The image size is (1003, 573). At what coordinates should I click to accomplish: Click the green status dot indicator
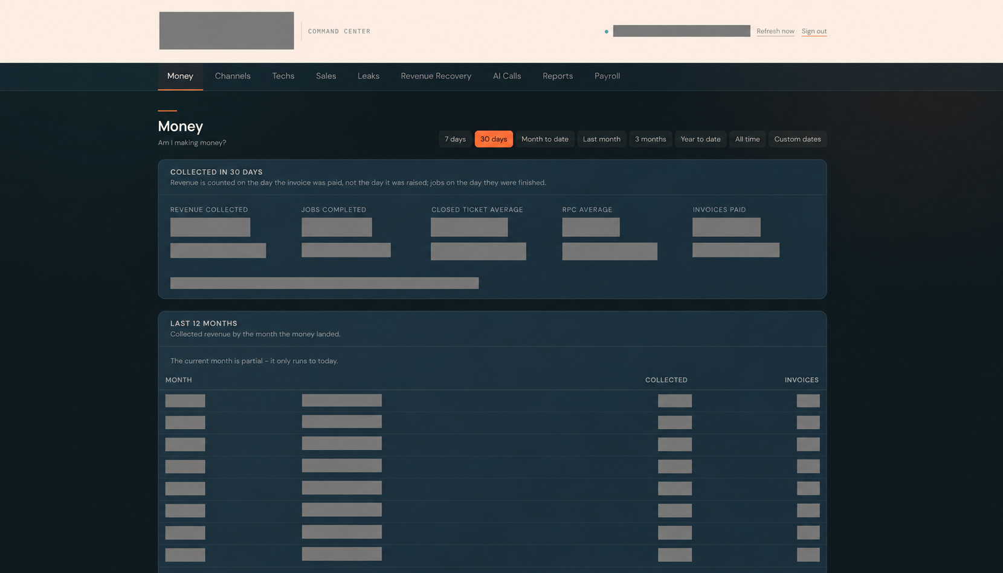click(x=606, y=31)
